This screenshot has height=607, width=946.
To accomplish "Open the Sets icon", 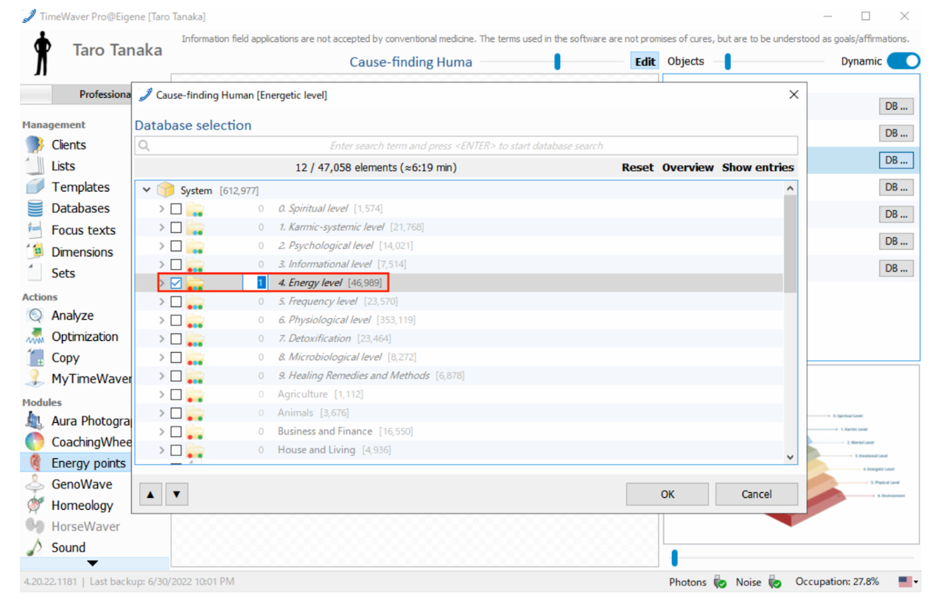I will 35,273.
